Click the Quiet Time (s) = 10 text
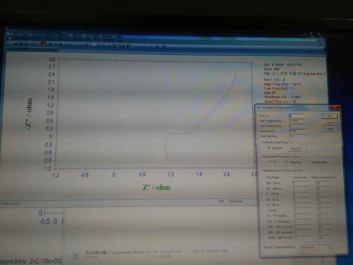 (x=280, y=102)
